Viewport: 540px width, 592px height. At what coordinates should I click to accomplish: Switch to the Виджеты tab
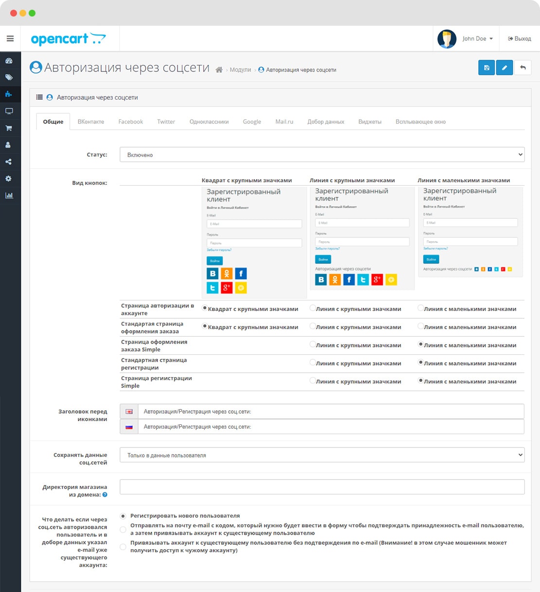pos(370,122)
